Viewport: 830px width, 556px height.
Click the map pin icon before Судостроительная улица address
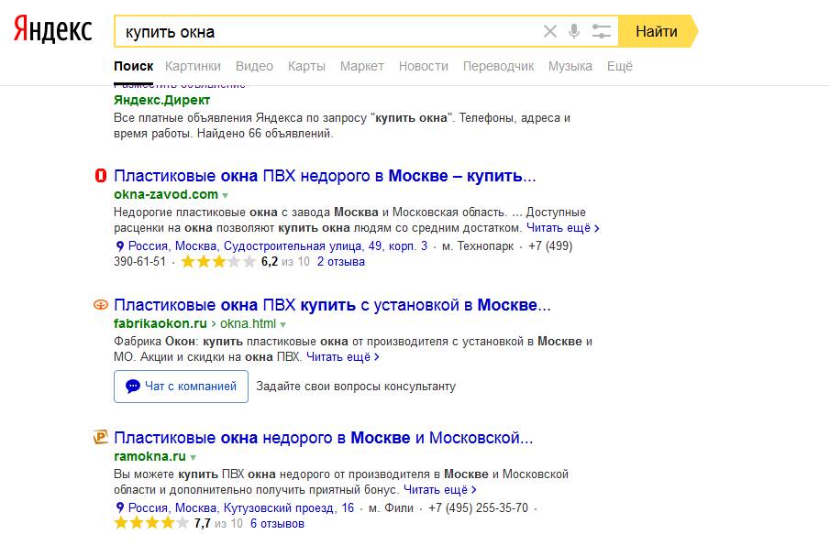(x=119, y=245)
